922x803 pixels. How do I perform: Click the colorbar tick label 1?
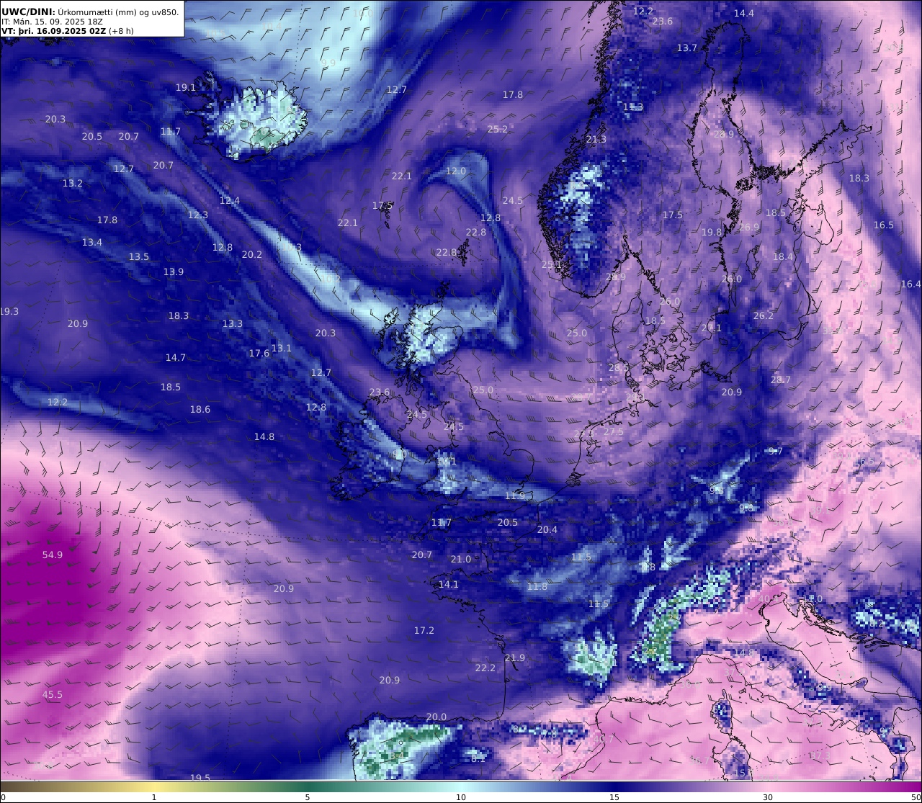tap(154, 797)
